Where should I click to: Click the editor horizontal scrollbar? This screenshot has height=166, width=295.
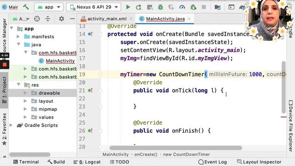pyautogui.click(x=176, y=148)
